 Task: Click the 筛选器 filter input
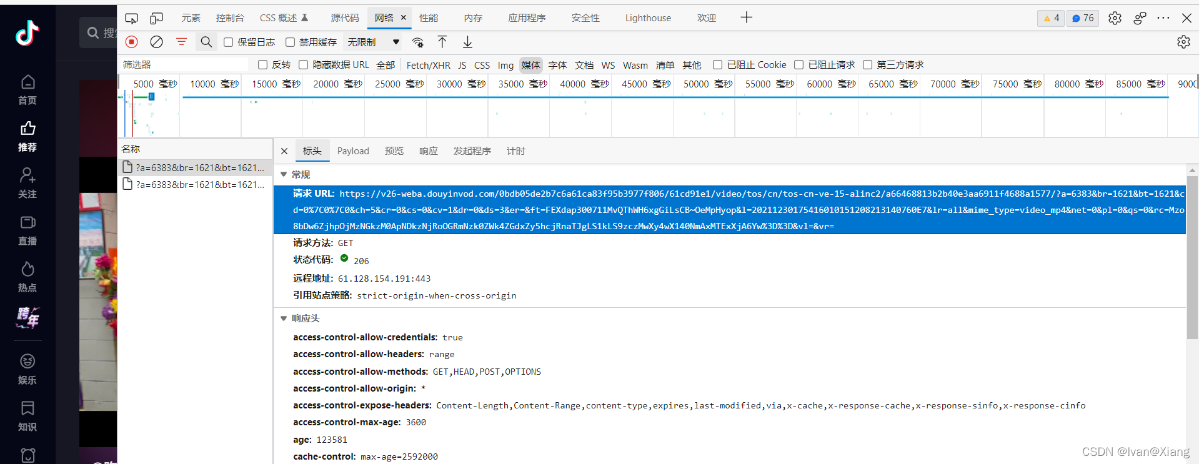(x=185, y=64)
